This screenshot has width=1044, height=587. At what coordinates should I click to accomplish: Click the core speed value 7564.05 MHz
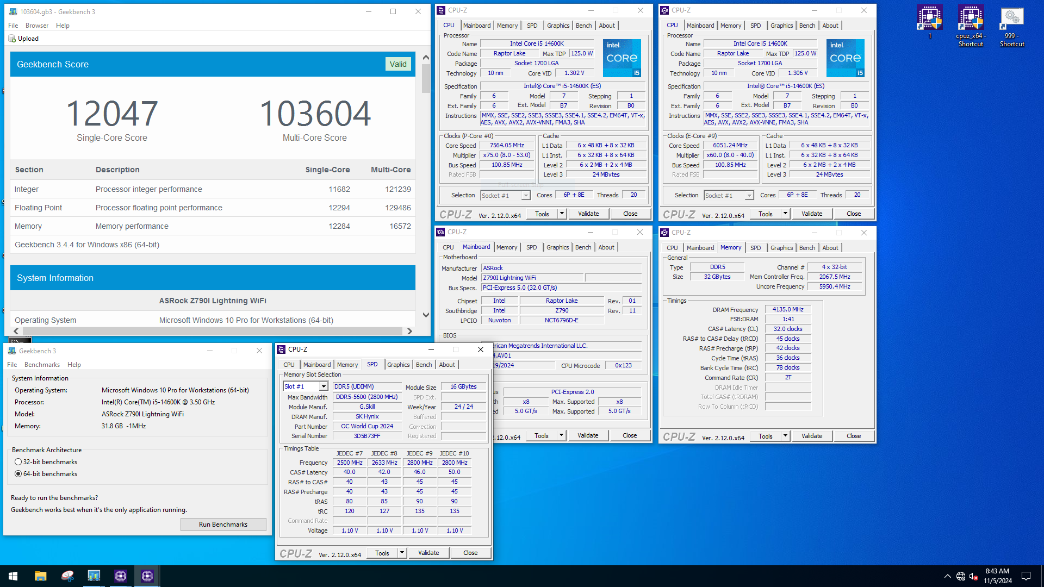pyautogui.click(x=507, y=146)
